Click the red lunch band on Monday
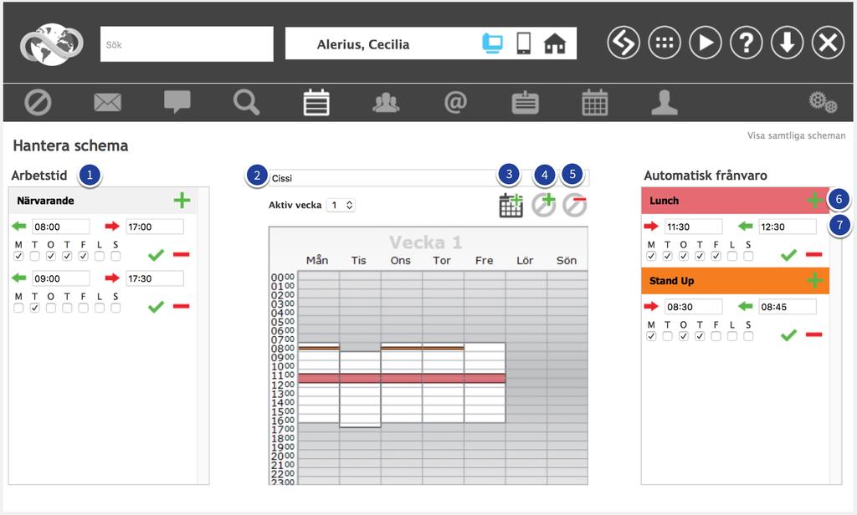 point(319,378)
